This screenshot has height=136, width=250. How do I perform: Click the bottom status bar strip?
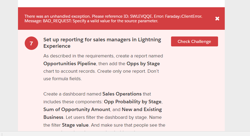pos(125,134)
